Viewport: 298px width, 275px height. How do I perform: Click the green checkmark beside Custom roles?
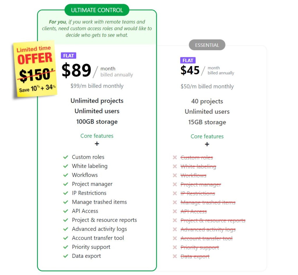pyautogui.click(x=66, y=157)
